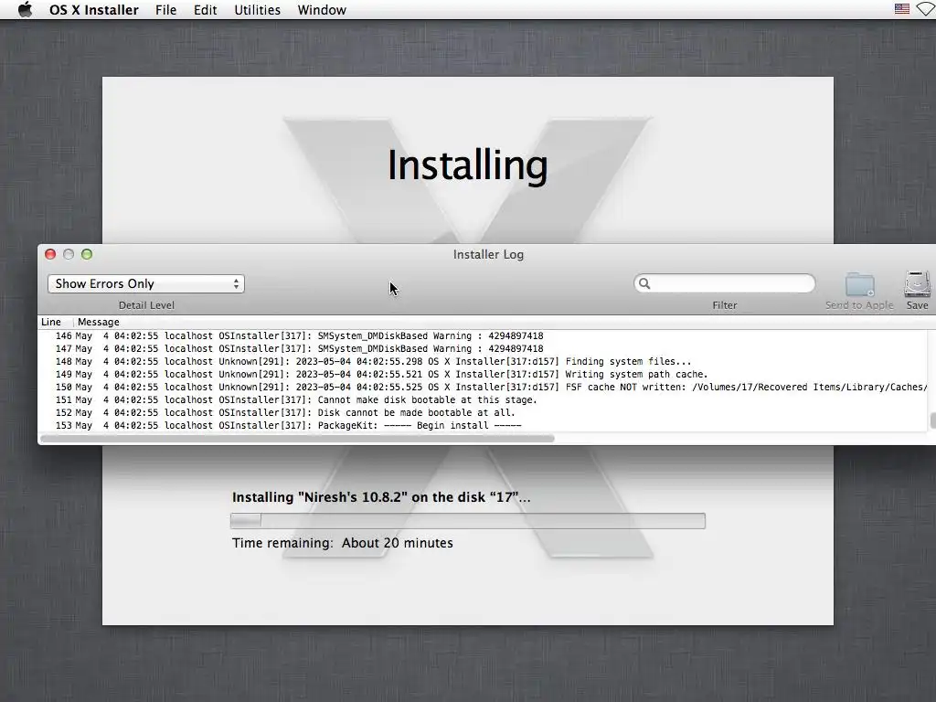This screenshot has height=702, width=936.
Task: Click the installation progress bar
Action: click(468, 521)
